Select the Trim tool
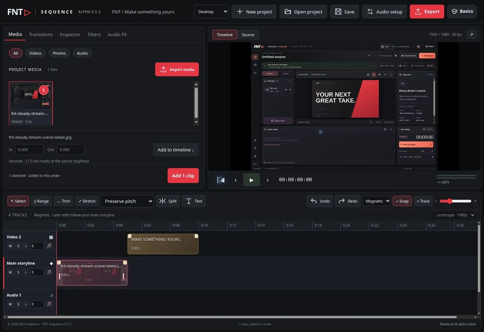 point(64,201)
